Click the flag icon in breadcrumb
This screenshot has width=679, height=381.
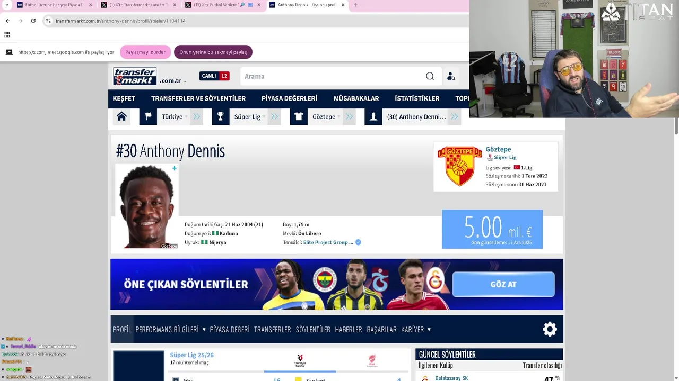[148, 117]
